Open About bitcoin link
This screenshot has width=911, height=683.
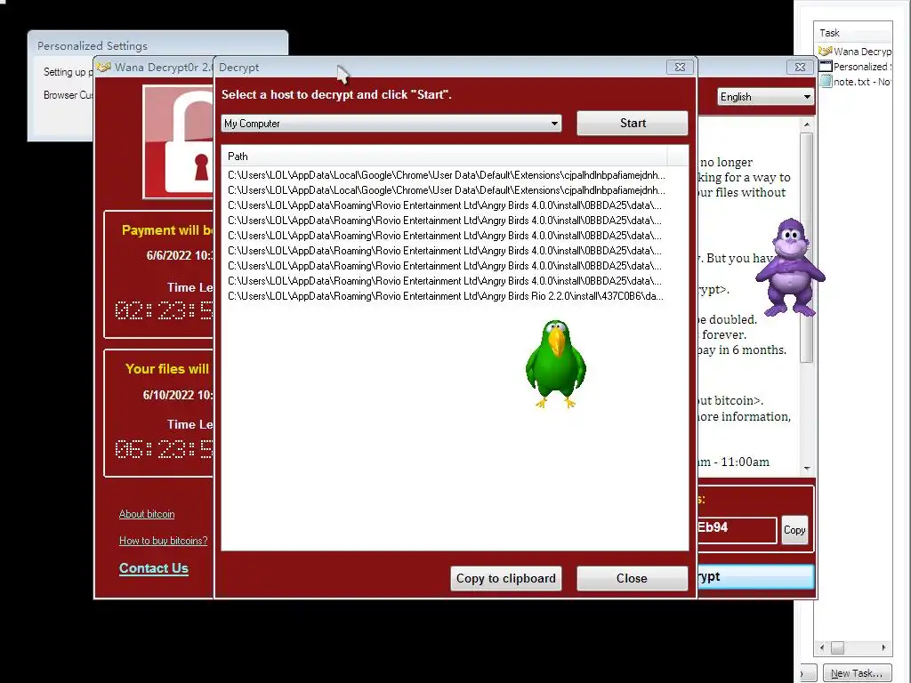pos(147,514)
